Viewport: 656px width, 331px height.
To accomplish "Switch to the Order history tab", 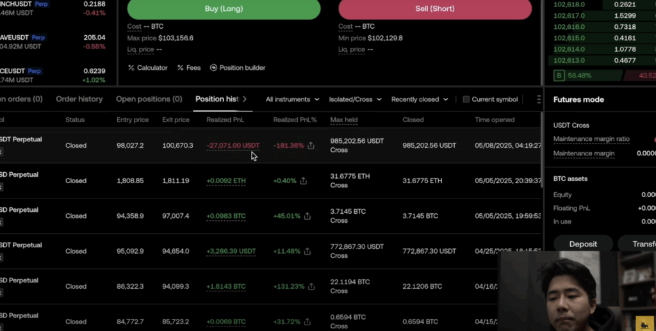I will (79, 99).
